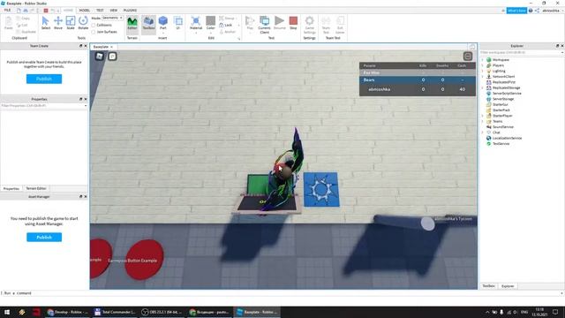Click the Help icon near What's New
Viewport: 565px width, 318px height.
531,11
